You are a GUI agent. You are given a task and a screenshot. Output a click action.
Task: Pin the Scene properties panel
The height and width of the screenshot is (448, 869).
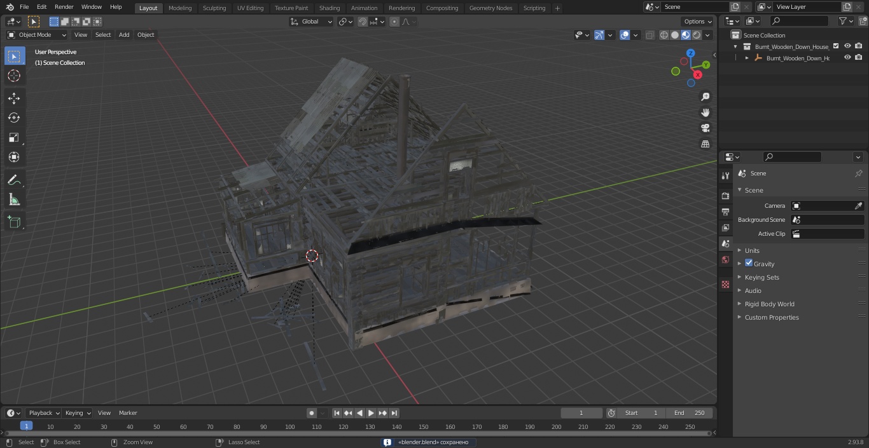coord(858,173)
